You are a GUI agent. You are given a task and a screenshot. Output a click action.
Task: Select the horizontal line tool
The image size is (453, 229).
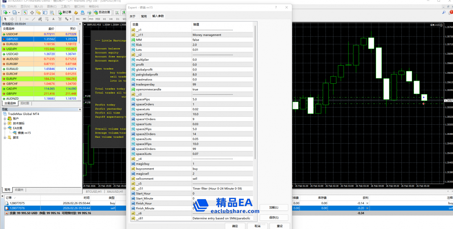27,19
